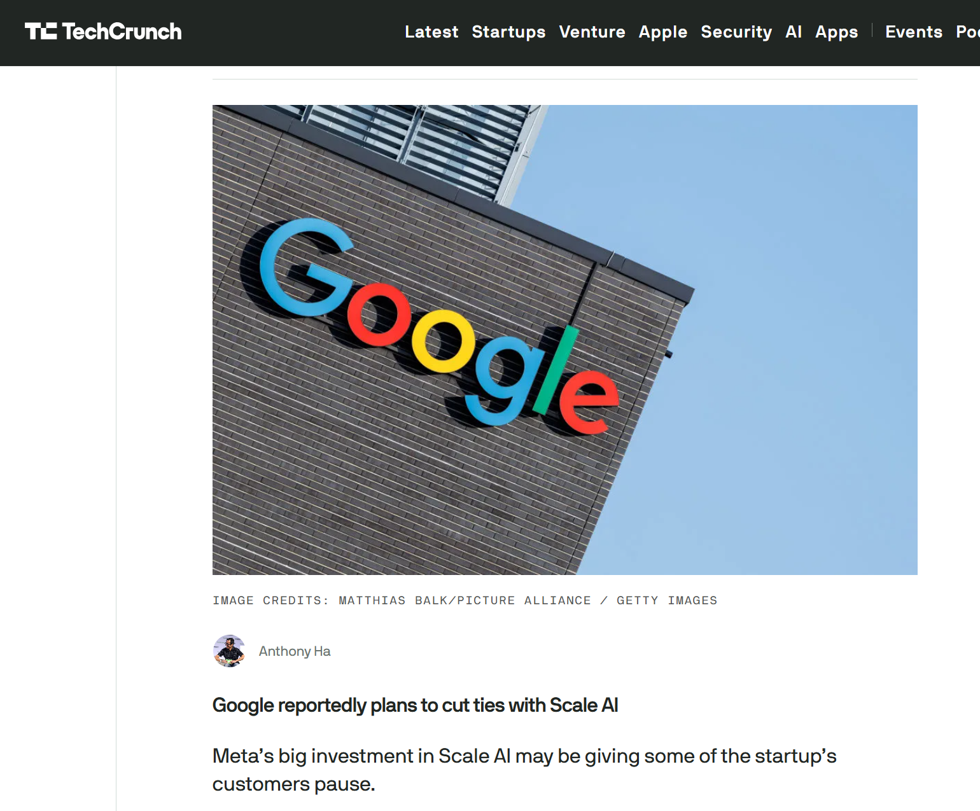Open the Google Scale AI article headline

tap(416, 705)
